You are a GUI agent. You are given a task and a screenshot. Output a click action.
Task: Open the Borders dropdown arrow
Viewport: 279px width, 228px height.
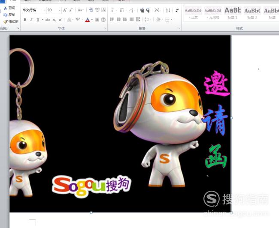click(172, 19)
